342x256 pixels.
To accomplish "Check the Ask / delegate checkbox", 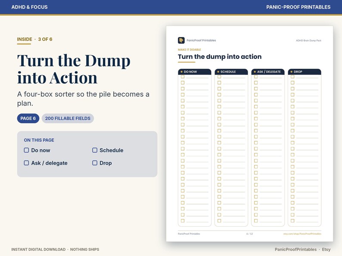I will click(26, 163).
